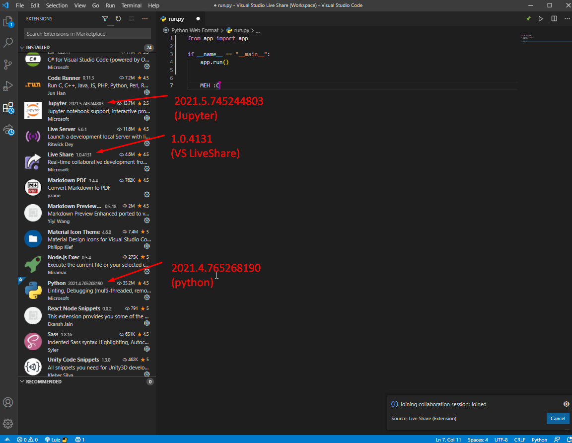
Task: Open the Go menu
Action: (x=95, y=5)
